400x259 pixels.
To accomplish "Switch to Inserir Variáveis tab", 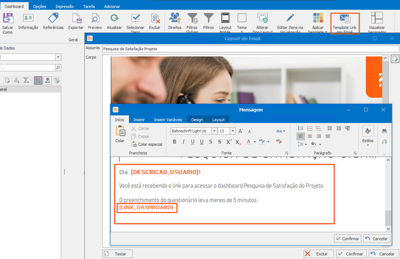I will 168,120.
